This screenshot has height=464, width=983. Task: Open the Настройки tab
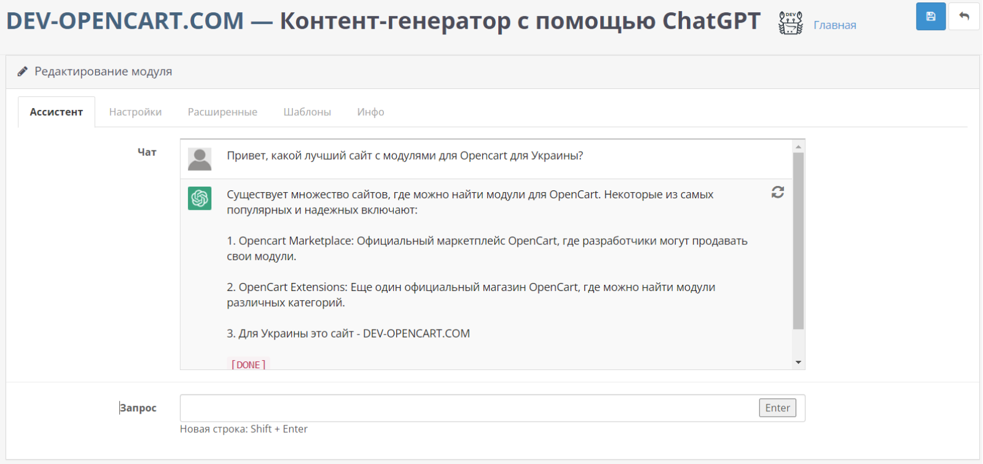point(135,112)
